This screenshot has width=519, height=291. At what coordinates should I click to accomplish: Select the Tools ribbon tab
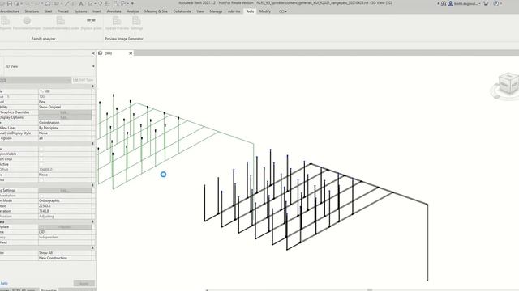(250, 11)
